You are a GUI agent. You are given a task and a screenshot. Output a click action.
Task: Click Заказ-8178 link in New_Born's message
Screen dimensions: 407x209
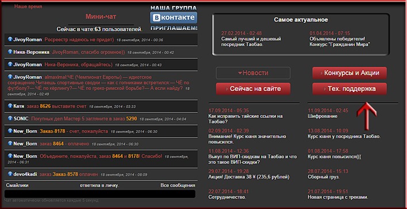point(52,131)
